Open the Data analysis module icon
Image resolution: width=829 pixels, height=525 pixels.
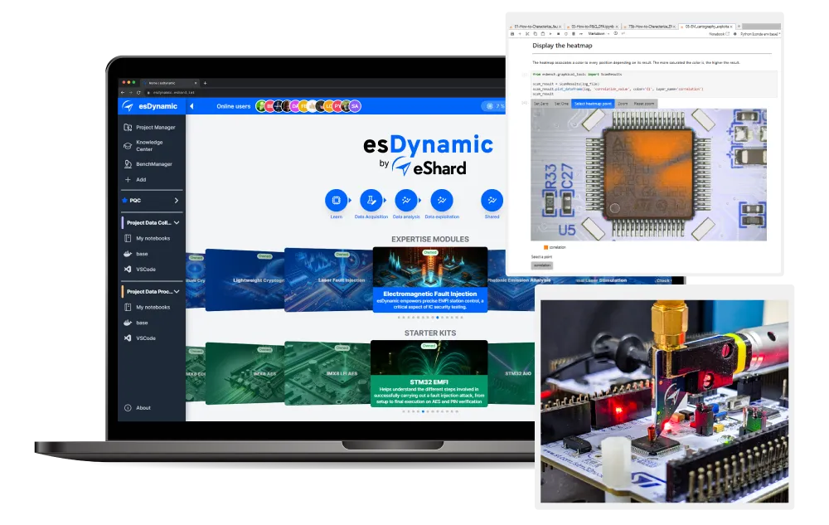coord(405,199)
